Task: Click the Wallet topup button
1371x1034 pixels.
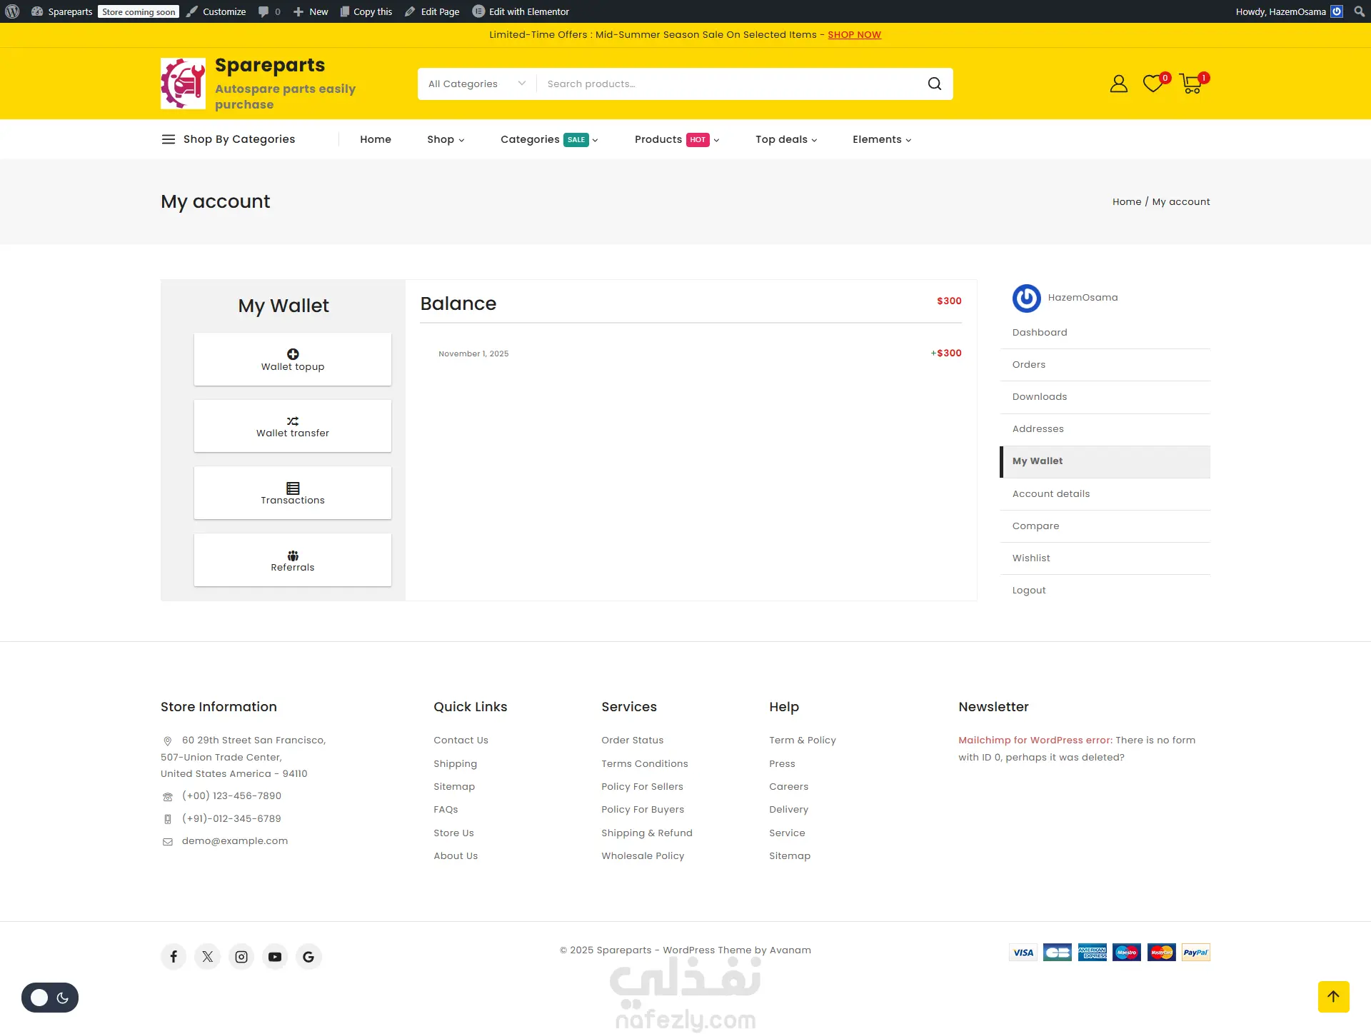Action: tap(292, 359)
